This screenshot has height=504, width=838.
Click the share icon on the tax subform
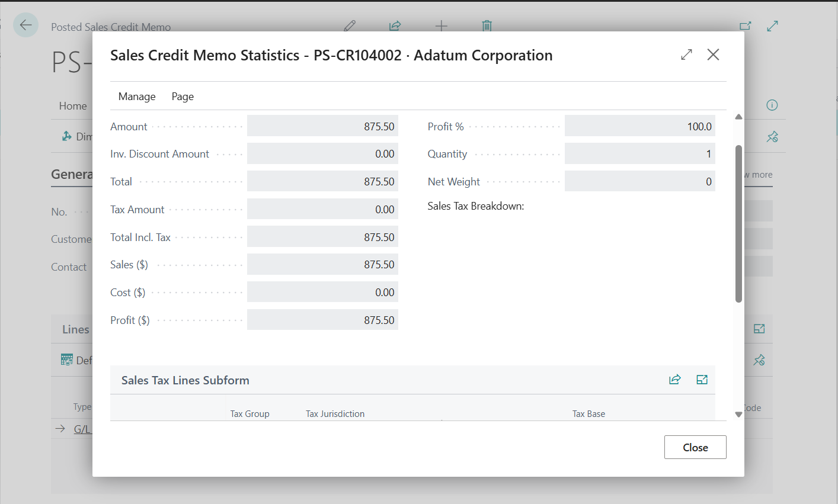(x=674, y=379)
